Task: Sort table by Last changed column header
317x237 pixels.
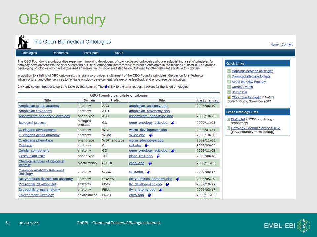Action: pos(208,100)
